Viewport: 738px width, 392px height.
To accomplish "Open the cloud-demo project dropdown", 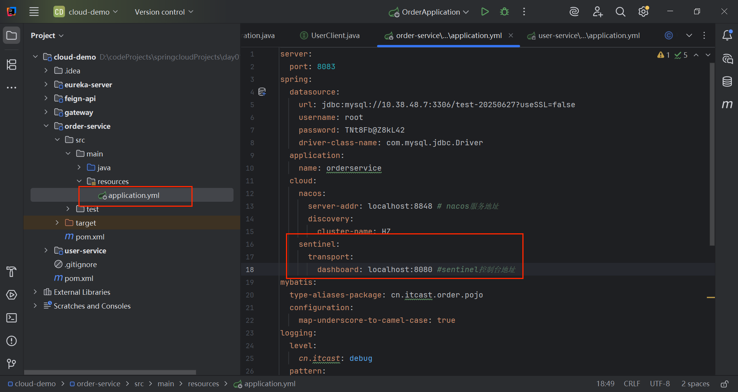I will click(x=86, y=12).
